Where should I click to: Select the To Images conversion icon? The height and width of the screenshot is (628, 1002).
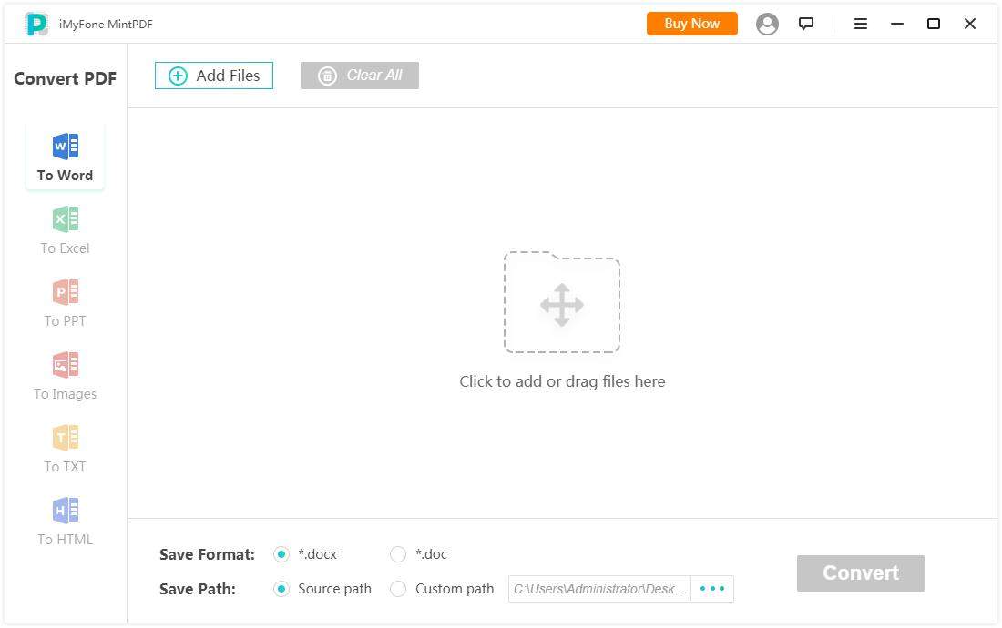65,364
